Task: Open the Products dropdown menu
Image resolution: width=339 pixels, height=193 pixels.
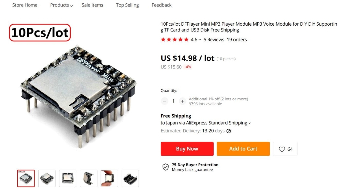Action: [62, 5]
